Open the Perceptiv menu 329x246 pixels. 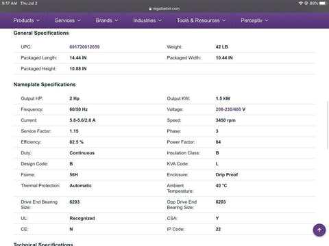(x=254, y=20)
